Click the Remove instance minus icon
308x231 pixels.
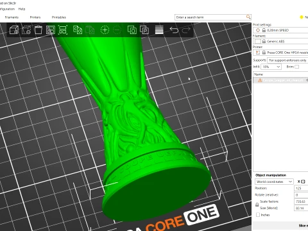(117, 30)
